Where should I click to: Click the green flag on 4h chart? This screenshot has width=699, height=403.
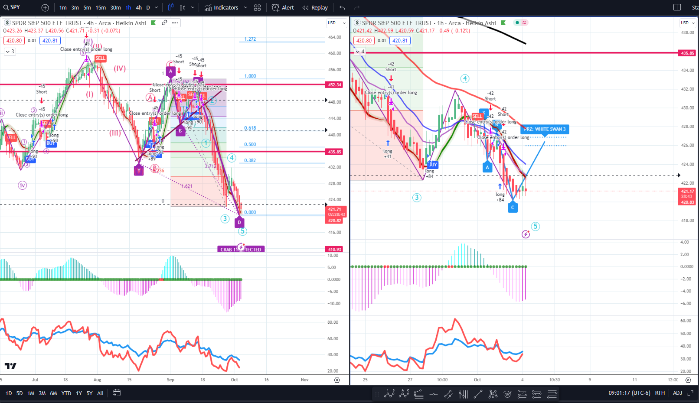[x=153, y=23]
